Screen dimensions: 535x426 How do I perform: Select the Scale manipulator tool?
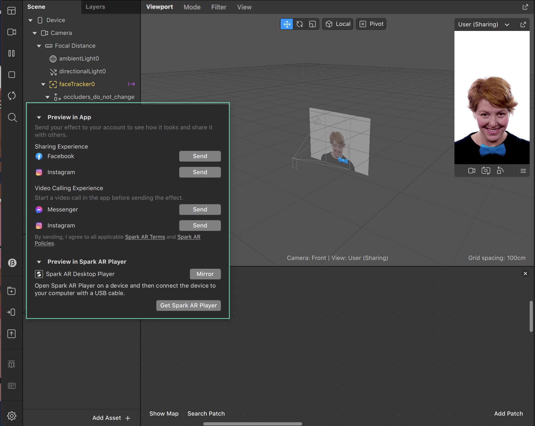pos(312,24)
